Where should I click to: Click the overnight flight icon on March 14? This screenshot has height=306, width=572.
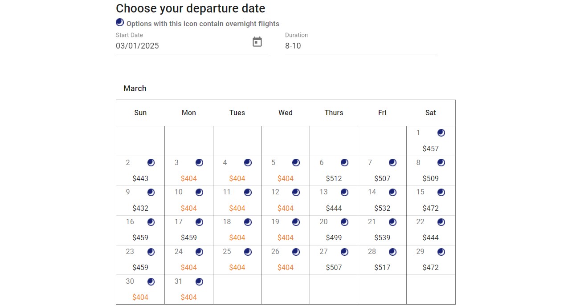(x=392, y=192)
